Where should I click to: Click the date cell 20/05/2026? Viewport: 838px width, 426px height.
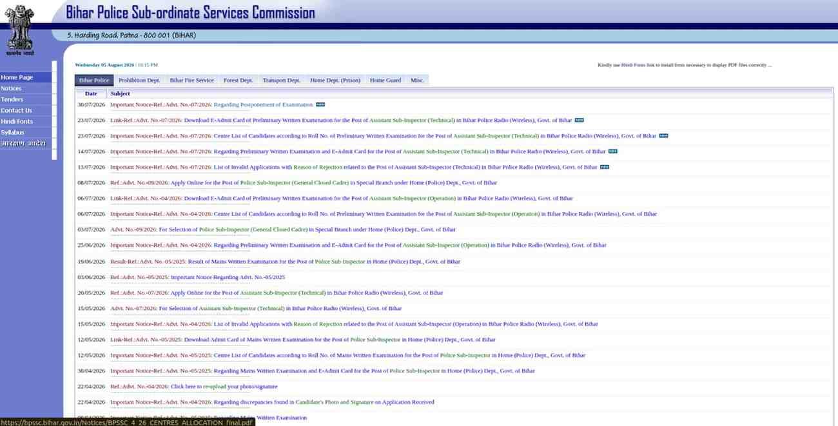(x=91, y=293)
